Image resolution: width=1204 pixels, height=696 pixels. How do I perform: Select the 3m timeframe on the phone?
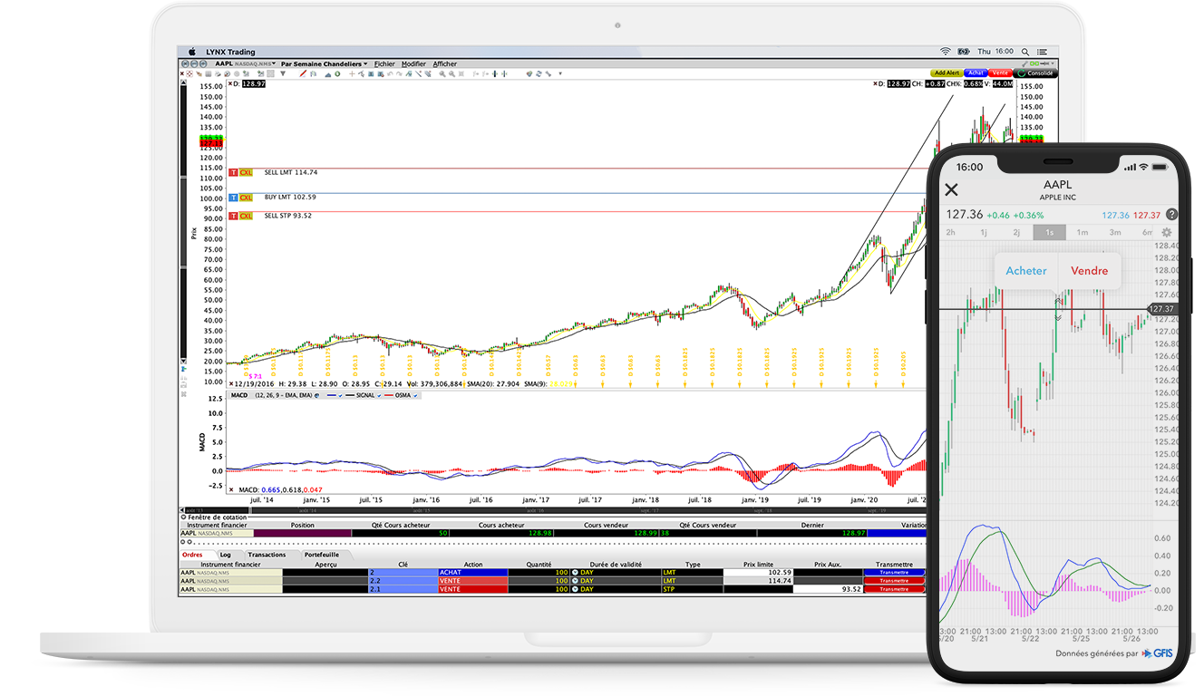[1115, 233]
